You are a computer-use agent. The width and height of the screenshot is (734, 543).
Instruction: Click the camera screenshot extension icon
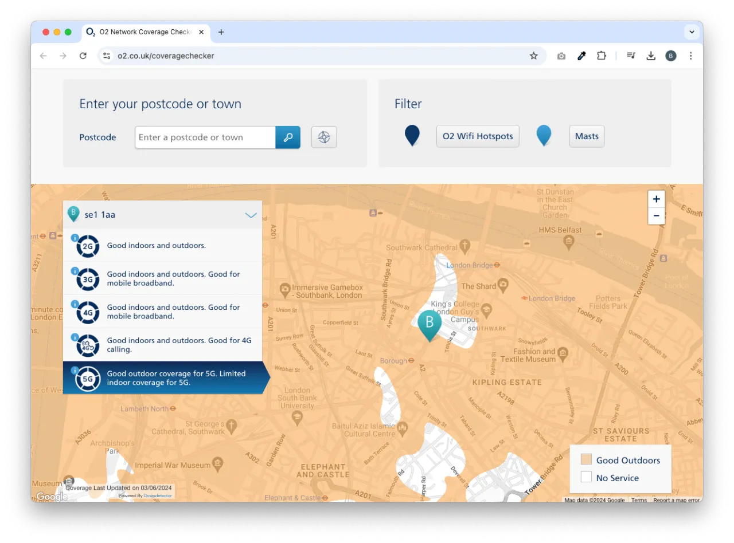(x=561, y=56)
